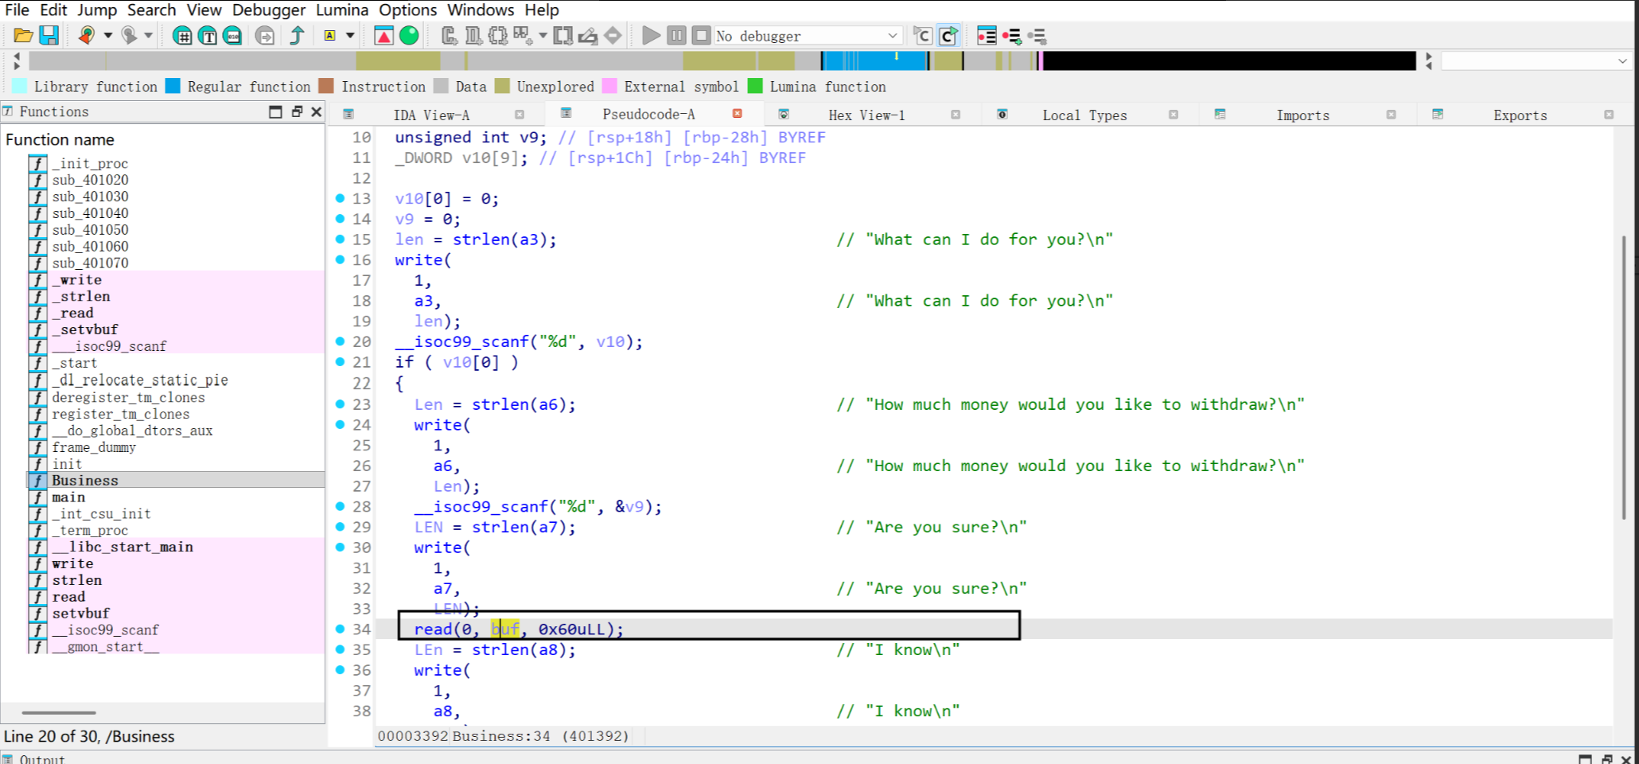Close the Pseudocode-A tab
This screenshot has width=1639, height=764.
point(738,114)
